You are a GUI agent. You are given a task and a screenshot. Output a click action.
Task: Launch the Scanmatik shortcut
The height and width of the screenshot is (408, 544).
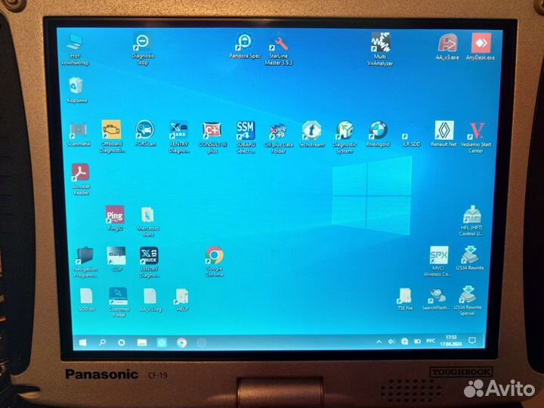coord(79,134)
